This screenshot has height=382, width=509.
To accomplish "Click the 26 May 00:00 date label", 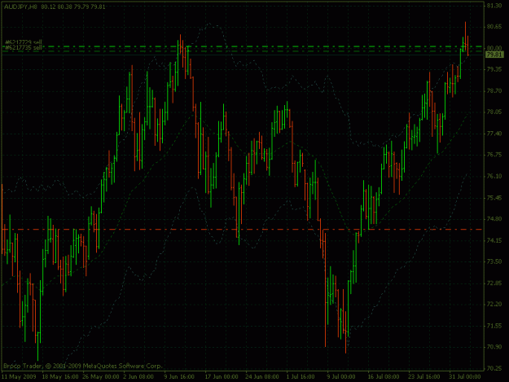I will (x=101, y=377).
